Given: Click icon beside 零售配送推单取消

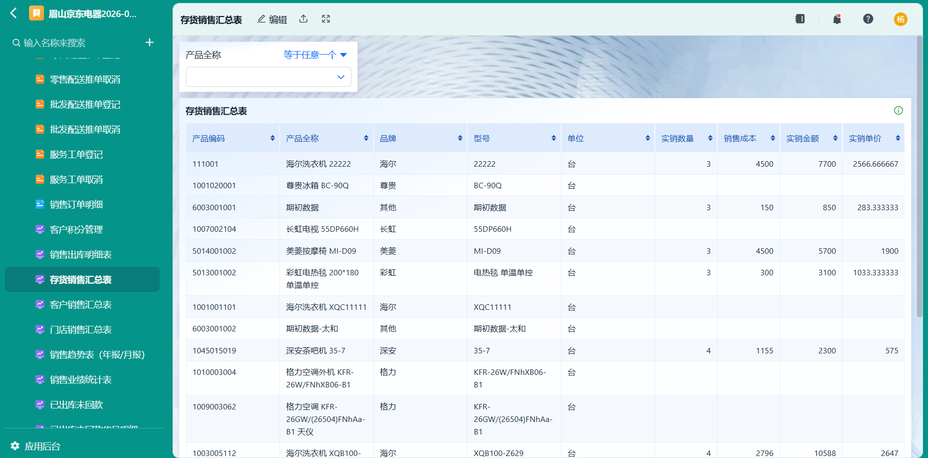Looking at the screenshot, I should click(x=40, y=79).
